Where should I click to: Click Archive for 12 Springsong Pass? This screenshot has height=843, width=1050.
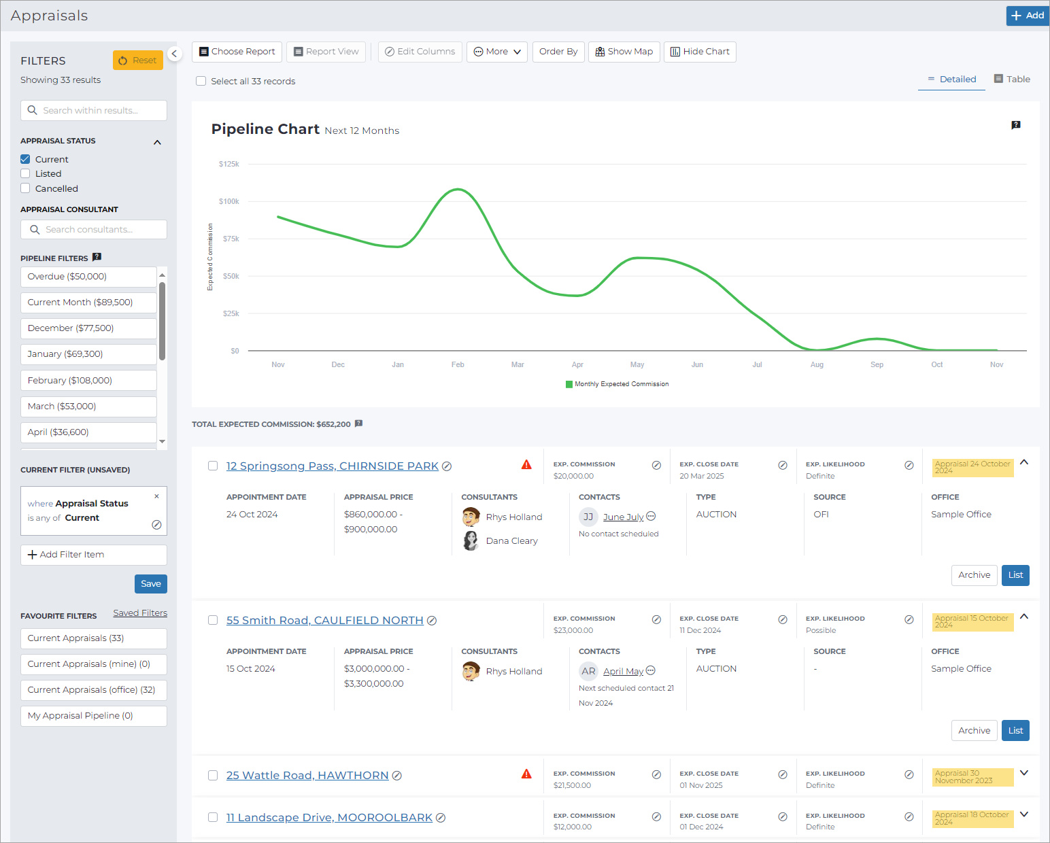[974, 575]
